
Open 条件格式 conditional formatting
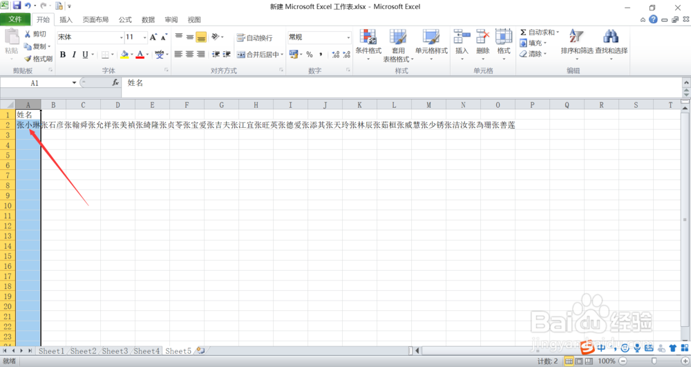(x=368, y=46)
